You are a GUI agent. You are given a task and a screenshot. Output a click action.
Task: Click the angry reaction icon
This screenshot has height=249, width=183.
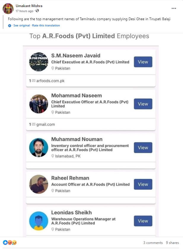[x=10, y=242]
